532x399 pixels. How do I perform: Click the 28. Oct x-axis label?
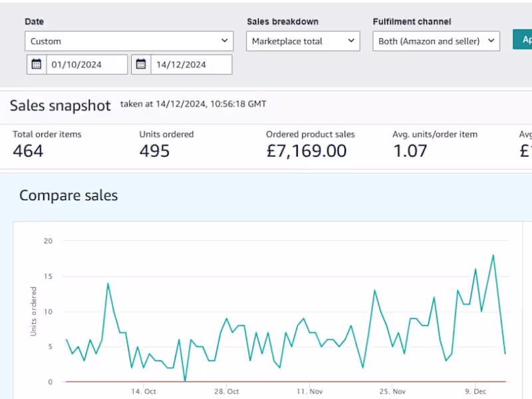[x=227, y=392]
